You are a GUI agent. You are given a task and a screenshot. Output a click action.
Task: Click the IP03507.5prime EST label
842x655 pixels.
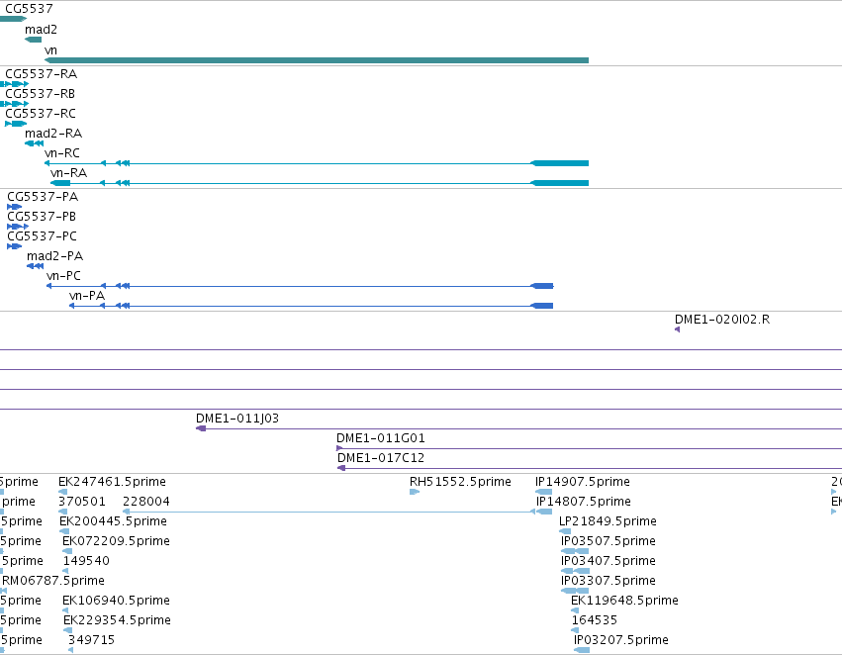pyautogui.click(x=608, y=541)
